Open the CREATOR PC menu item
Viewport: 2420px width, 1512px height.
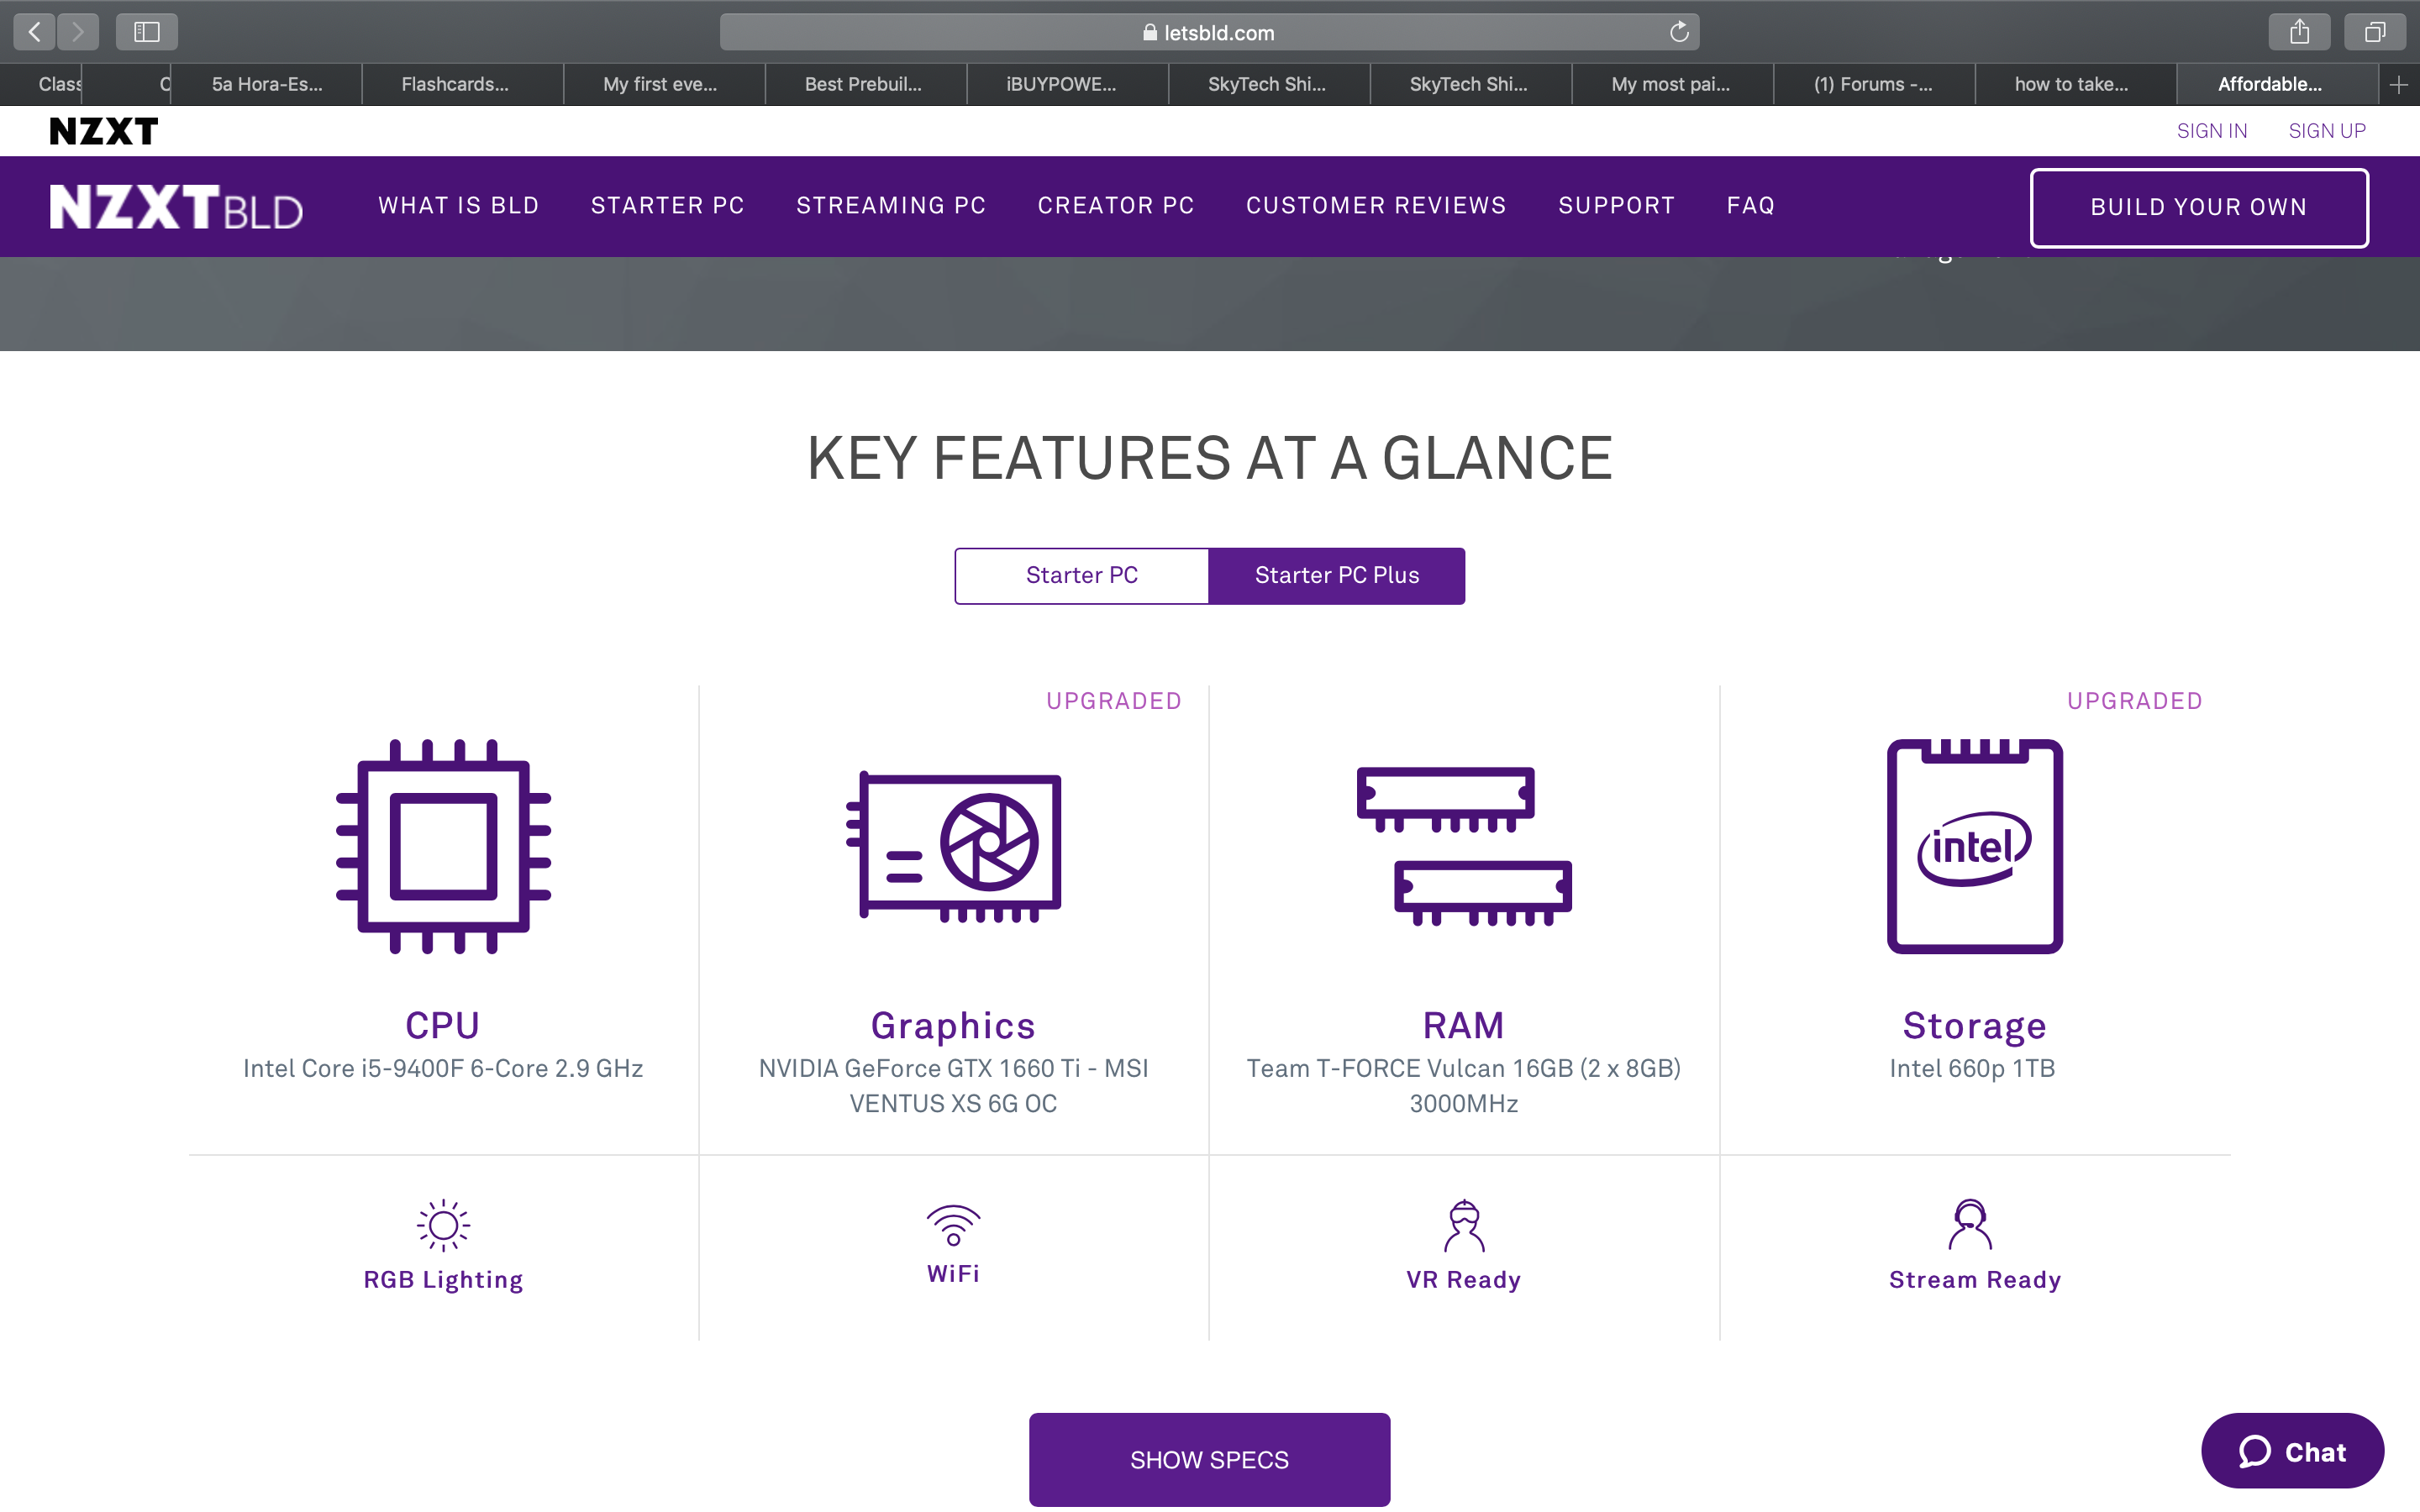coord(1116,206)
